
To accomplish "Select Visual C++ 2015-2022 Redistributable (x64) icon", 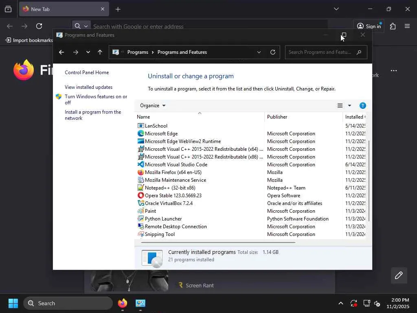I will click(140, 149).
